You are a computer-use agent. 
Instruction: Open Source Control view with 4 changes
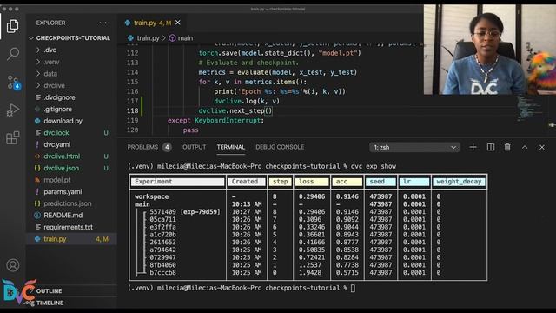click(x=13, y=83)
